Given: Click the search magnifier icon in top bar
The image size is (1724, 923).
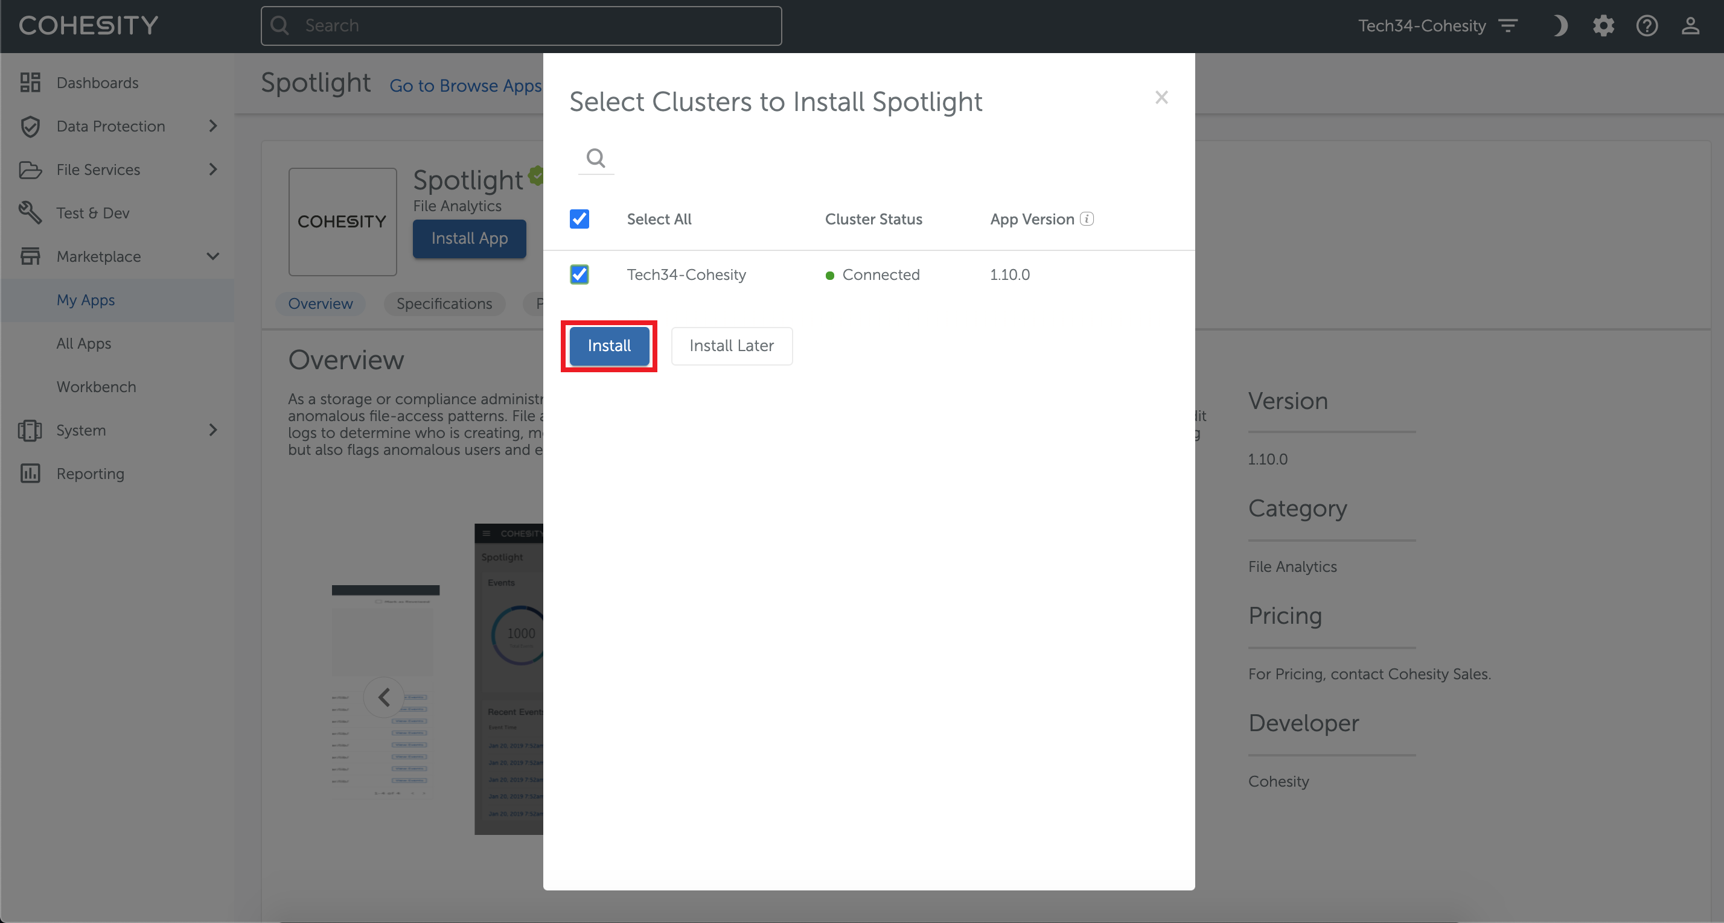Looking at the screenshot, I should pyautogui.click(x=279, y=25).
